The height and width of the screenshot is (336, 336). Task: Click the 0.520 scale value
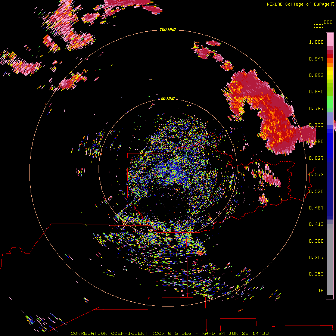tap(316, 192)
